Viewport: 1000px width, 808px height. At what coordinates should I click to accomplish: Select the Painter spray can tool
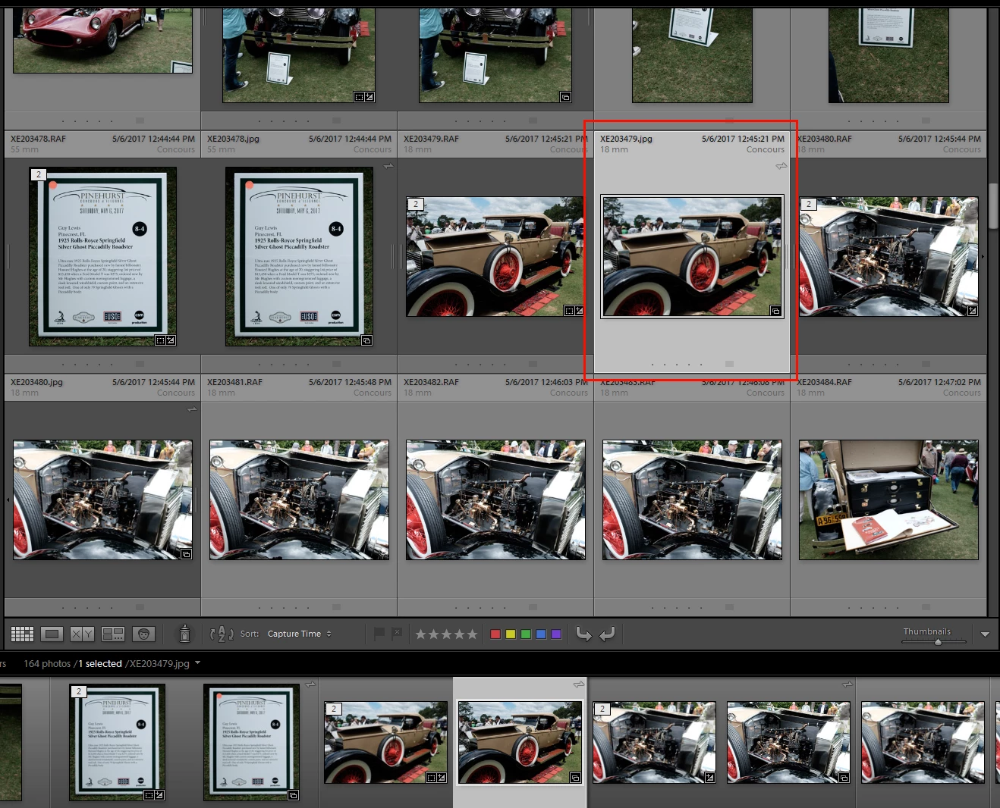[x=184, y=633]
